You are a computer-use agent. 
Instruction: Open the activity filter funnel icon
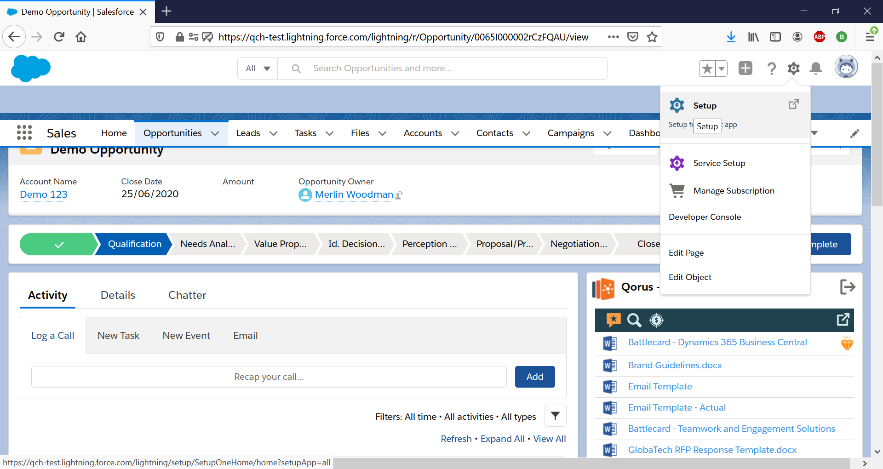point(555,416)
